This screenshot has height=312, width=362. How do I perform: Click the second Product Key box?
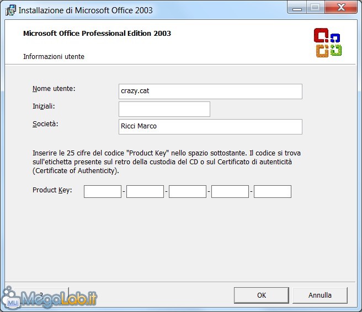coord(145,191)
